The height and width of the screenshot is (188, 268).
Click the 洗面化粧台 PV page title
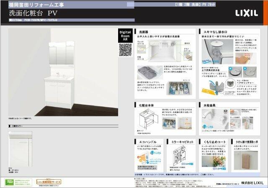pyautogui.click(x=33, y=13)
